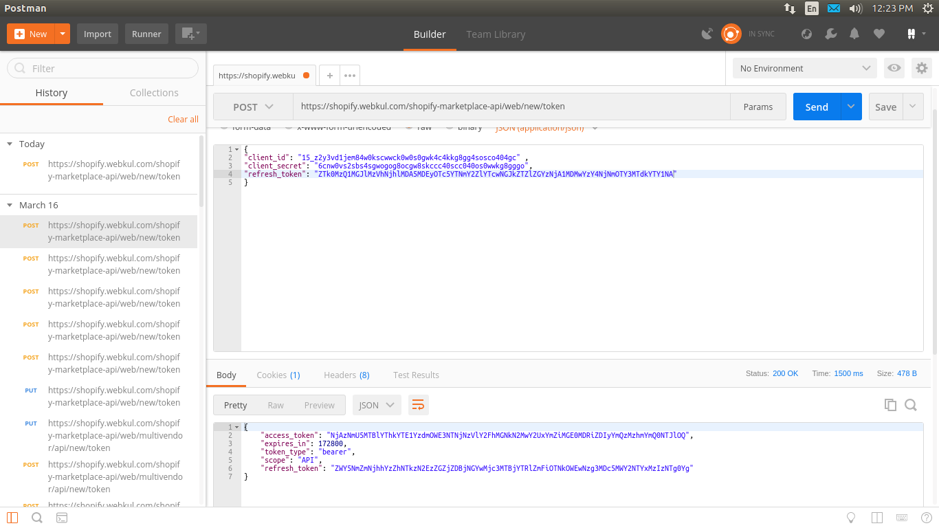Open manage environments gear icon
The height and width of the screenshot is (528, 939).
pos(922,68)
